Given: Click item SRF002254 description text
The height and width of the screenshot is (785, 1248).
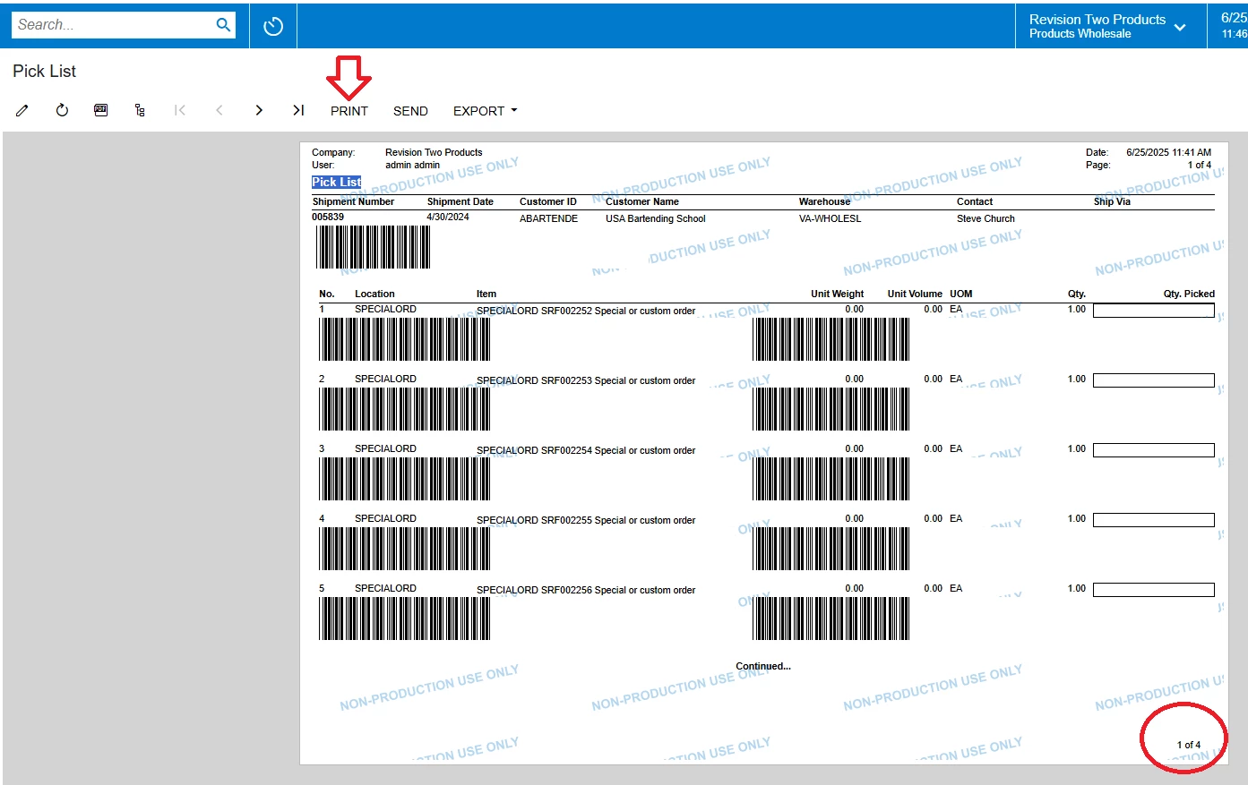Looking at the screenshot, I should (x=586, y=450).
